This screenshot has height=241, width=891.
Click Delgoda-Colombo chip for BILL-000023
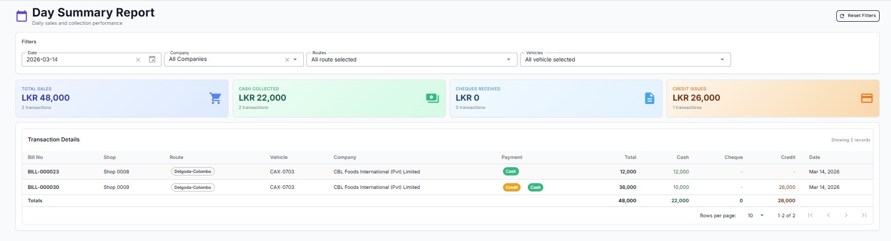click(192, 172)
